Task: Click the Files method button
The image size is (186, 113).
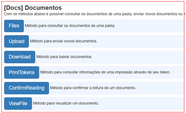Action: (x=14, y=26)
